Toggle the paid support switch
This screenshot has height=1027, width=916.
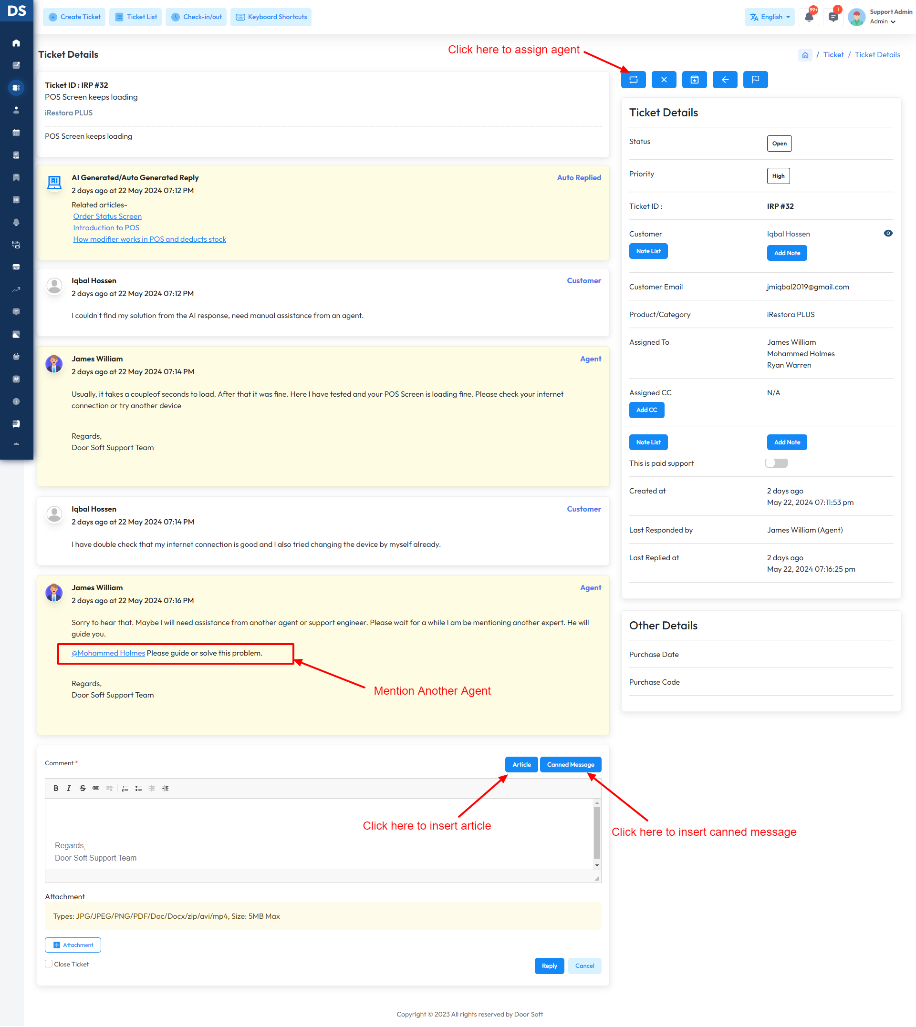[777, 464]
